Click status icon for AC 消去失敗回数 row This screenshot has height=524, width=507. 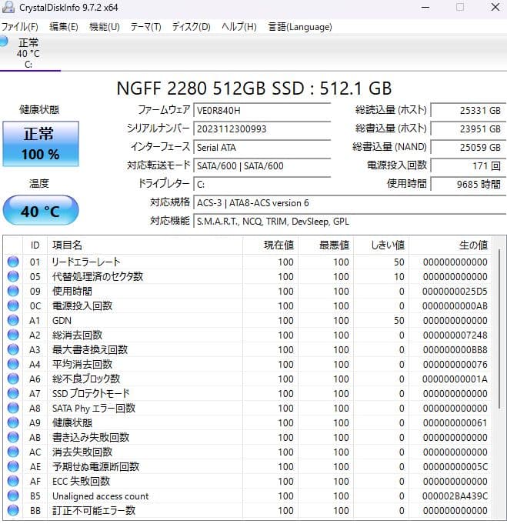(x=13, y=452)
